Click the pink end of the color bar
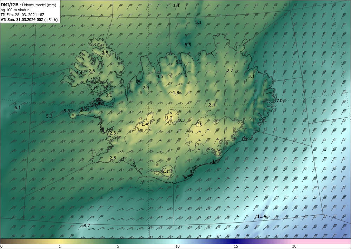This screenshot has height=249, width=351. (322, 241)
